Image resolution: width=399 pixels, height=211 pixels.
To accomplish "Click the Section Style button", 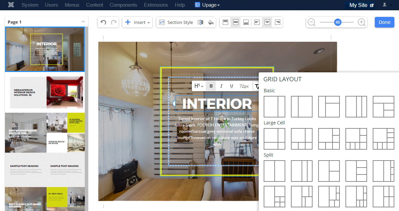I will click(x=176, y=22).
